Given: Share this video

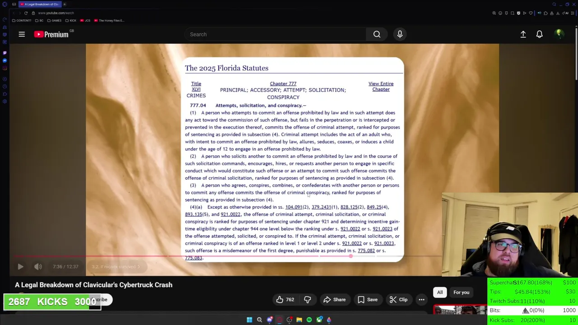Looking at the screenshot, I should 335,300.
